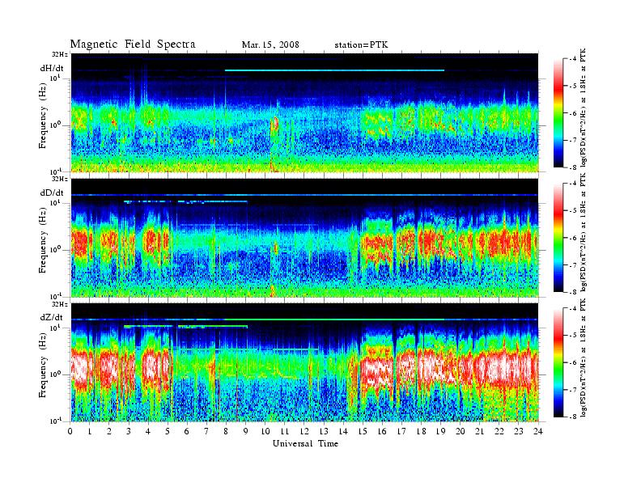This screenshot has width=641, height=495.
Task: Click the "-6" value on the dD/dt color bar
Action: pyautogui.click(x=573, y=238)
